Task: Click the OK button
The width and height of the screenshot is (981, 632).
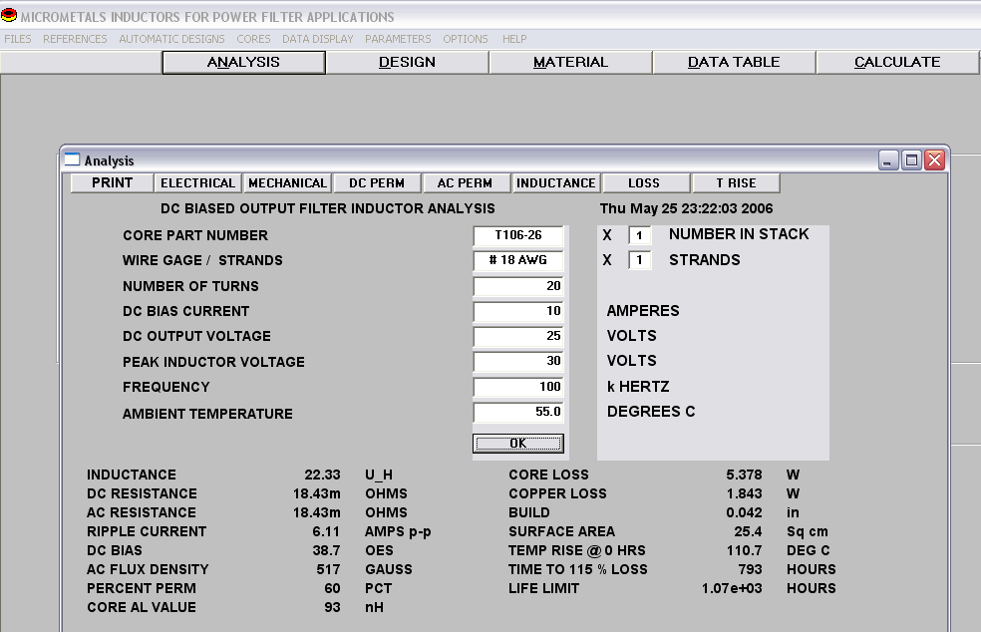Action: click(518, 443)
